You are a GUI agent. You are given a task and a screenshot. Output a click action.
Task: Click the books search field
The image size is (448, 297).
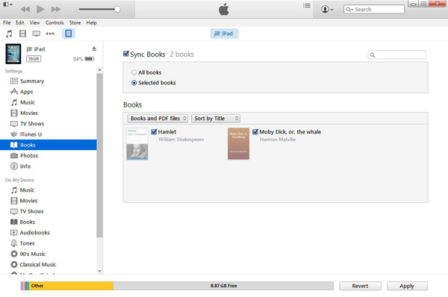pyautogui.click(x=397, y=54)
